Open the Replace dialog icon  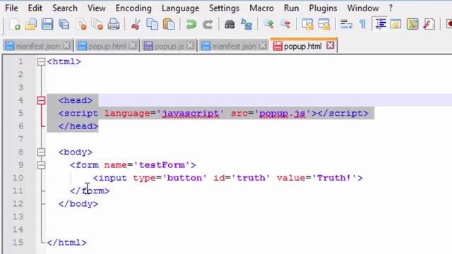[x=246, y=25]
